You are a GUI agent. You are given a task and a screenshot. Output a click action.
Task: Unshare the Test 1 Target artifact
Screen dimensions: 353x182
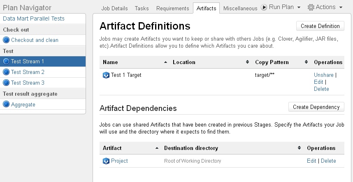coord(323,75)
